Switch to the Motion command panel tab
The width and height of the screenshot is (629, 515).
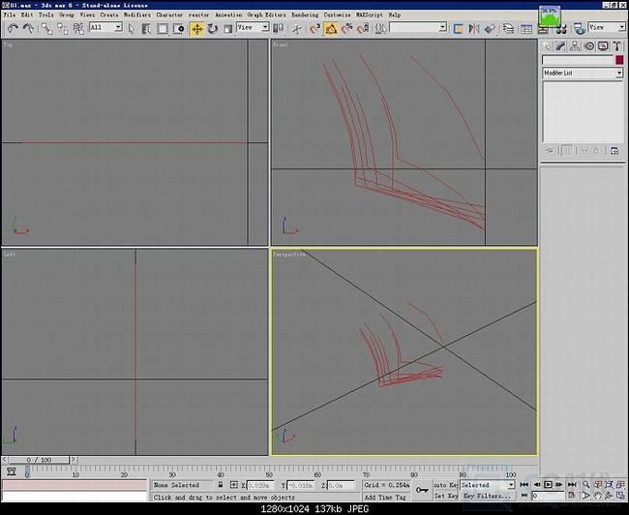[589, 46]
